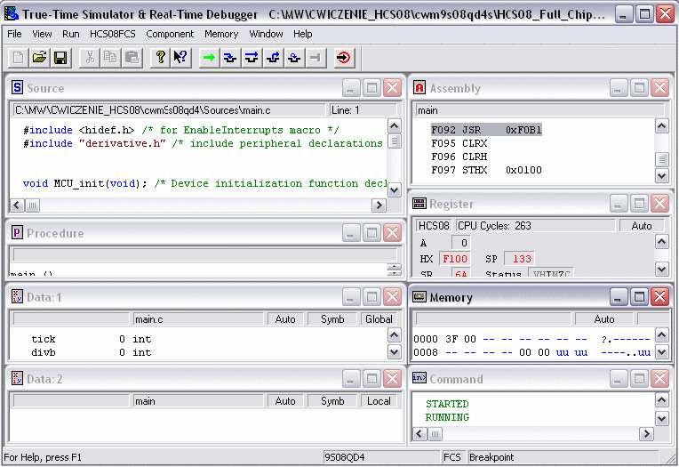The height and width of the screenshot is (467, 679).
Task: Click the Copy toolbar icon
Action: [x=111, y=57]
